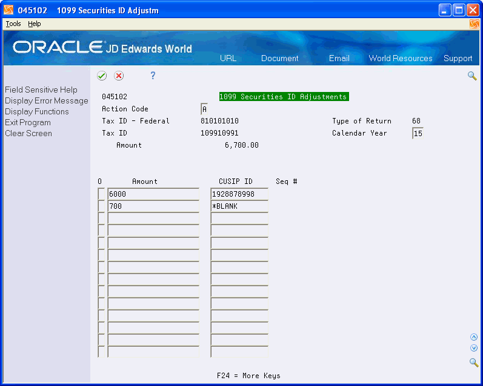Click the green checkmark OK icon
Screen dimensions: 483x386
(x=102, y=76)
